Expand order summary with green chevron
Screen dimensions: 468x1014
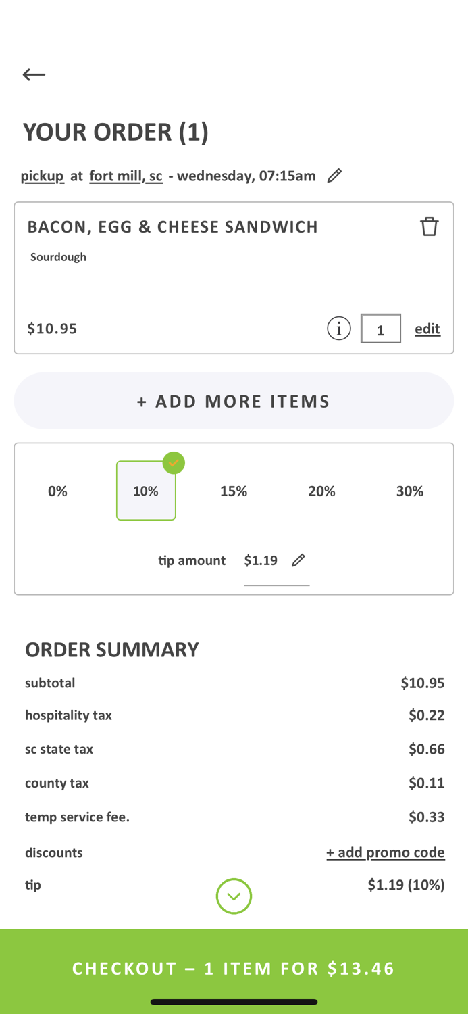coord(234,896)
